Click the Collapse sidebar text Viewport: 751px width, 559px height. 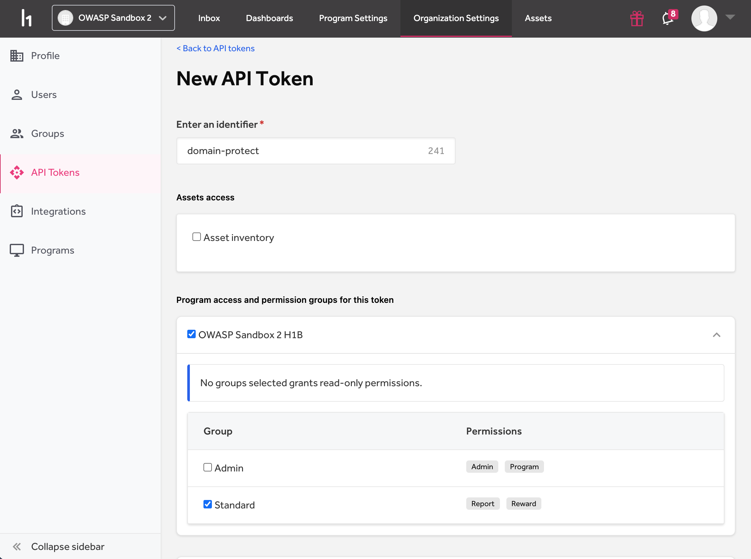pos(68,546)
